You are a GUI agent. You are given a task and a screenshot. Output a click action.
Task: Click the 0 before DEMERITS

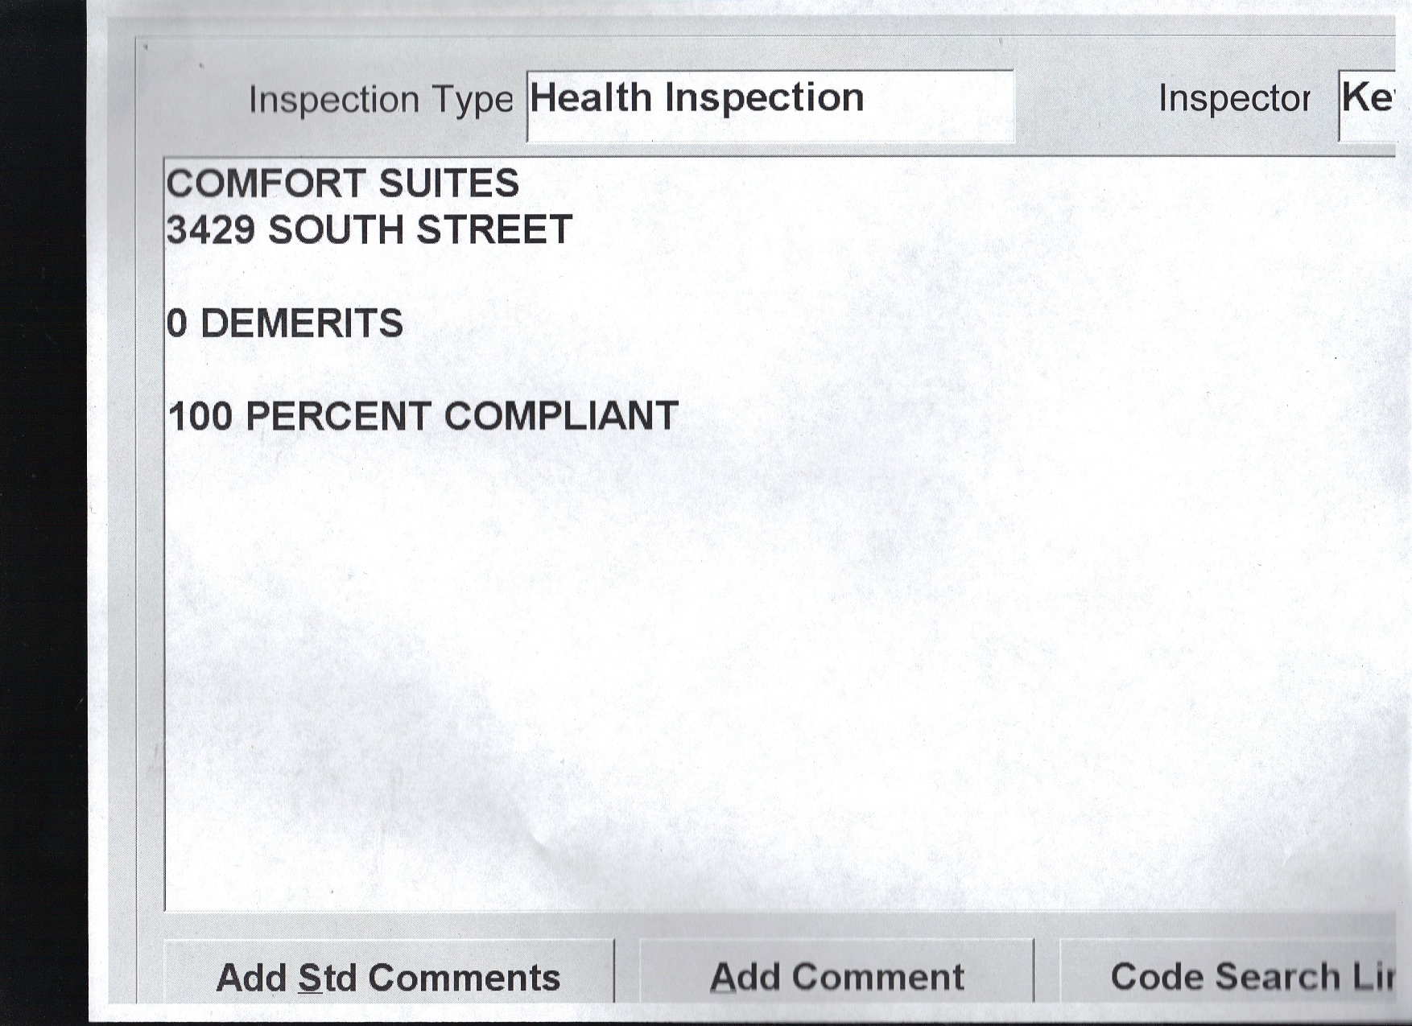(176, 323)
